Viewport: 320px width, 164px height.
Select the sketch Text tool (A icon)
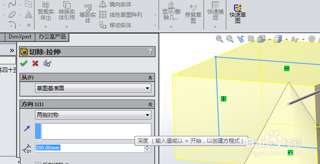[29, 14]
